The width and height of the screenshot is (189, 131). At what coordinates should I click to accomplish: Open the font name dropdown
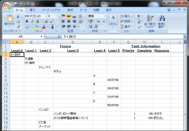pos(46,16)
